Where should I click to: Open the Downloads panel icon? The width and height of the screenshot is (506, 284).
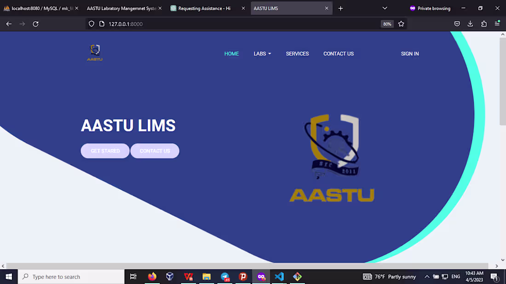(470, 24)
